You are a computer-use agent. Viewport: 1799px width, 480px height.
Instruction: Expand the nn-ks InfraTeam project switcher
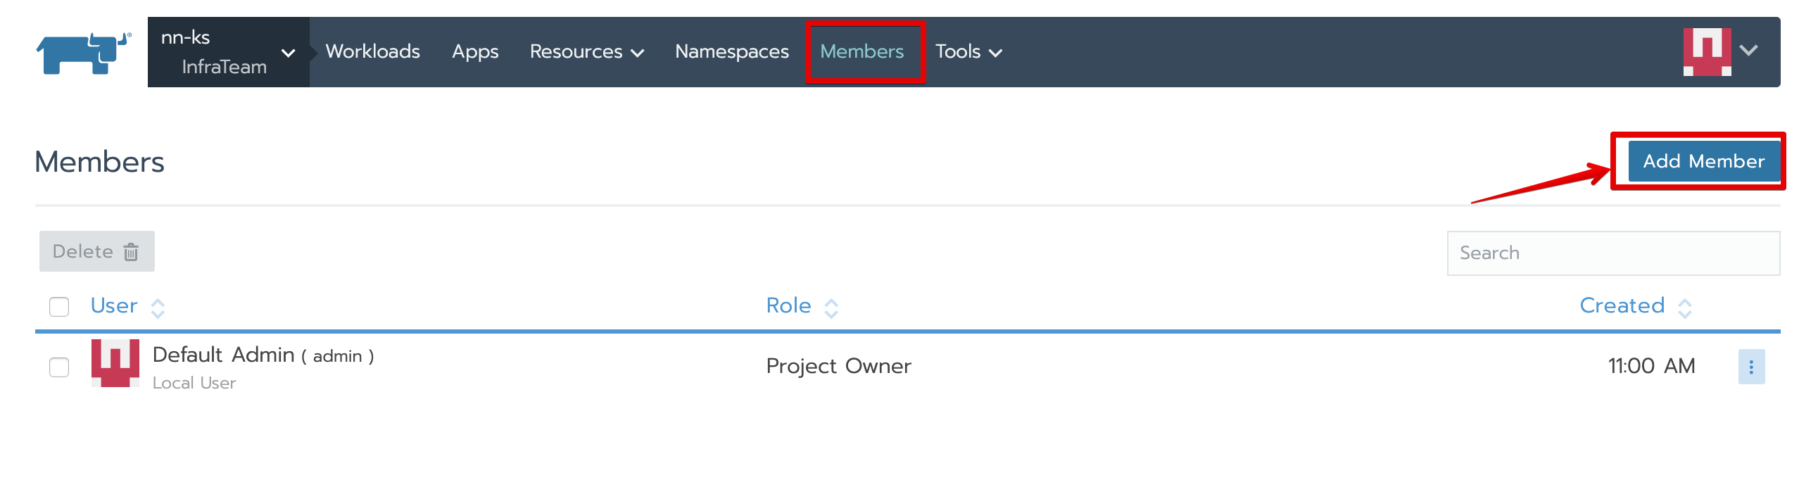click(x=287, y=53)
